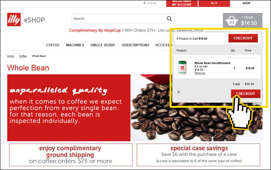This screenshot has height=170, width=271.
Task: Open the COFFEE menu
Action: [x=53, y=45]
